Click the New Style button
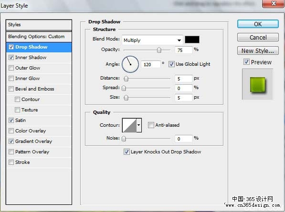 (x=258, y=50)
